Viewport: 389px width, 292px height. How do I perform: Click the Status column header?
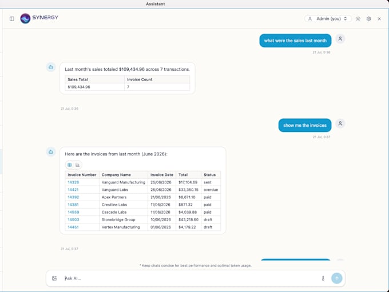pos(211,175)
